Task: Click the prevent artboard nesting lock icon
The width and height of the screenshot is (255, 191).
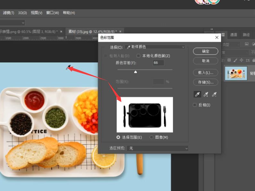Action: pos(248,60)
